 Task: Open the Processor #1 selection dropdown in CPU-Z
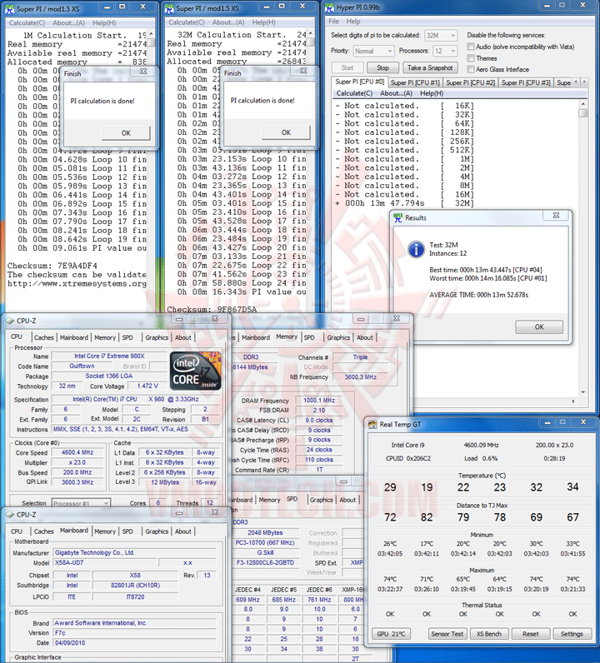pos(81,503)
